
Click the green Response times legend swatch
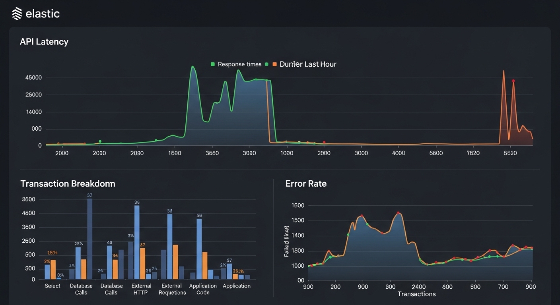[x=213, y=64]
